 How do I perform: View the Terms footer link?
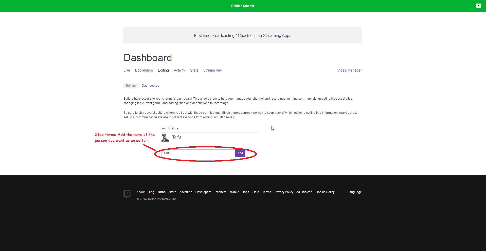pyautogui.click(x=266, y=192)
